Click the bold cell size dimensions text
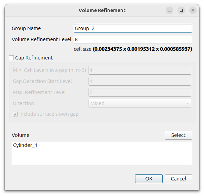This screenshot has width=204, height=196. tap(142, 49)
